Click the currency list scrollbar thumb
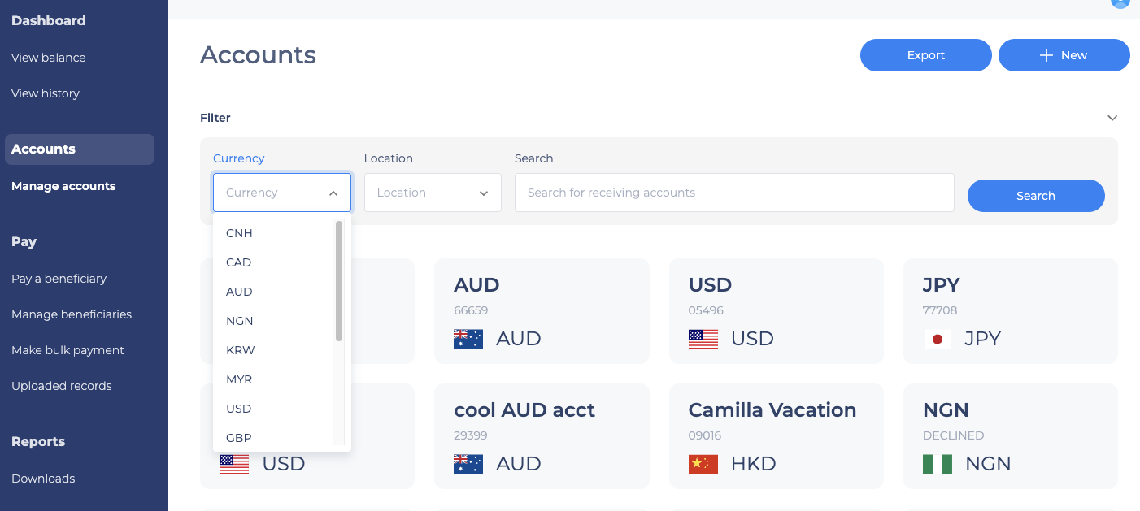This screenshot has height=511, width=1140. click(339, 280)
